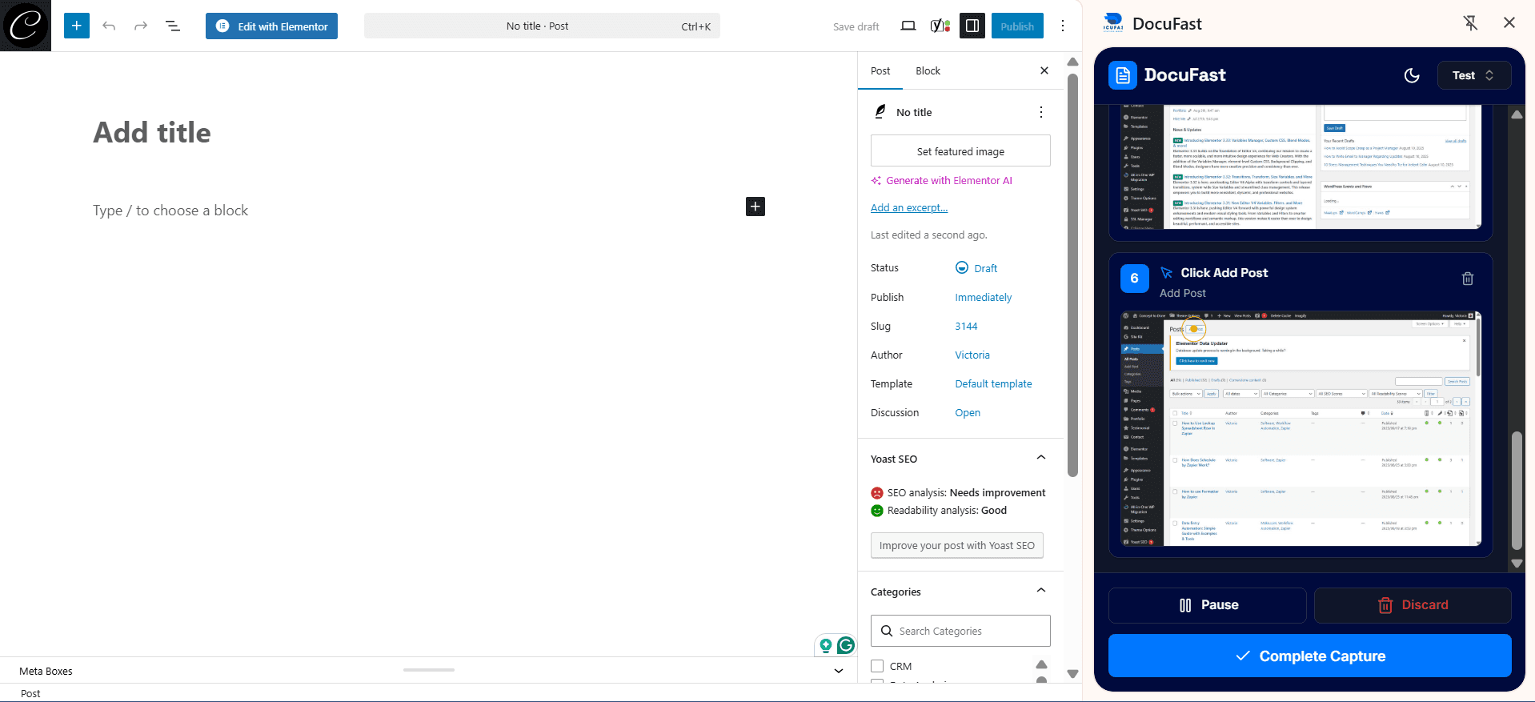Click Complete Capture button
The image size is (1535, 702).
tap(1310, 656)
